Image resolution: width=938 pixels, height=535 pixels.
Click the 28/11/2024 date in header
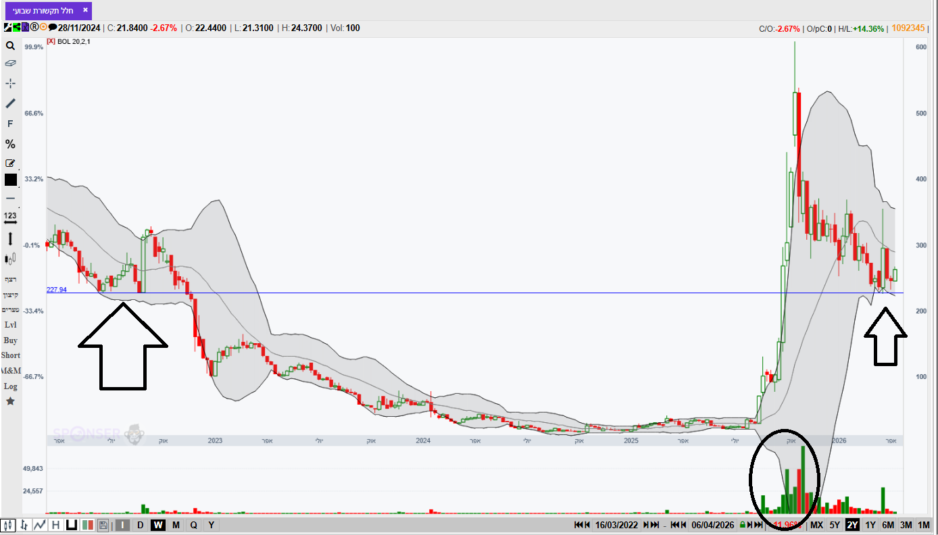click(x=79, y=28)
